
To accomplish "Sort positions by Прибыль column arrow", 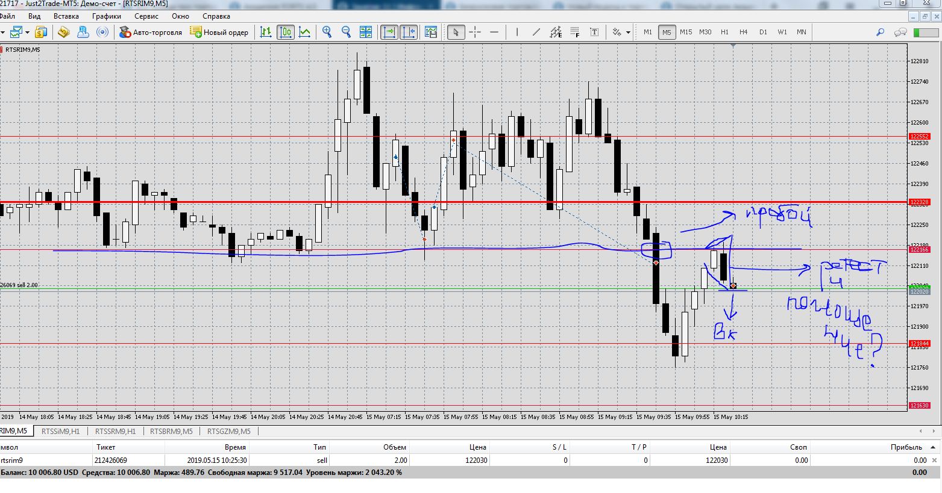I will (x=933, y=447).
